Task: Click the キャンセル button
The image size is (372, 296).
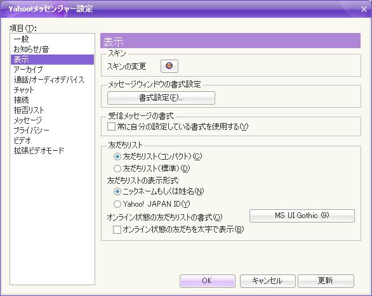Action: tap(267, 281)
